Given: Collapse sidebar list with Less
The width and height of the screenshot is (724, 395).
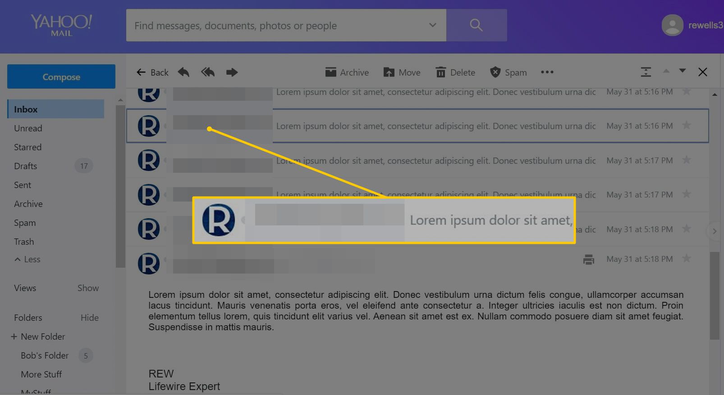Looking at the screenshot, I should [x=27, y=259].
